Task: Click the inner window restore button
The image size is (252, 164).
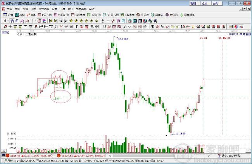Action: pyautogui.click(x=244, y=9)
